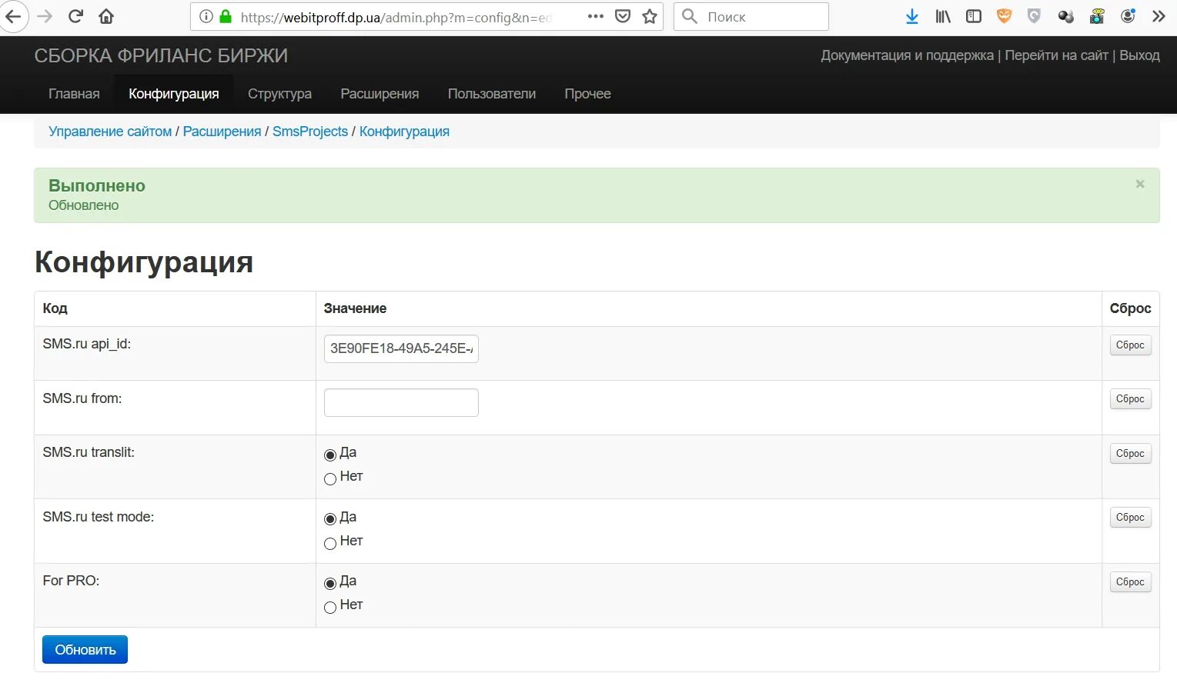Expand more toolbar items chevron
The image size is (1177, 693).
pos(1159,16)
